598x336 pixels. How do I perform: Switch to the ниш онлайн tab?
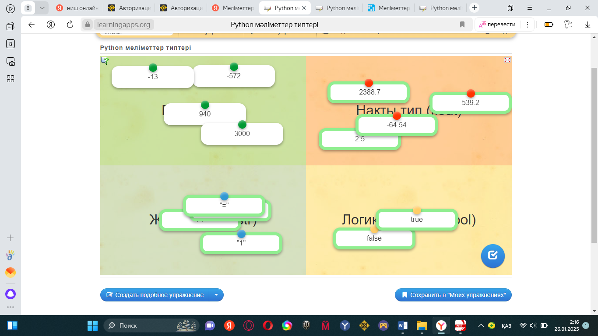point(77,8)
